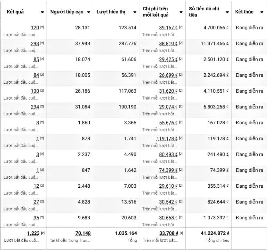The height and width of the screenshot is (250, 267).
Task: Open footnote [2] next to cost 39.167 đ
Action: click(181, 27)
